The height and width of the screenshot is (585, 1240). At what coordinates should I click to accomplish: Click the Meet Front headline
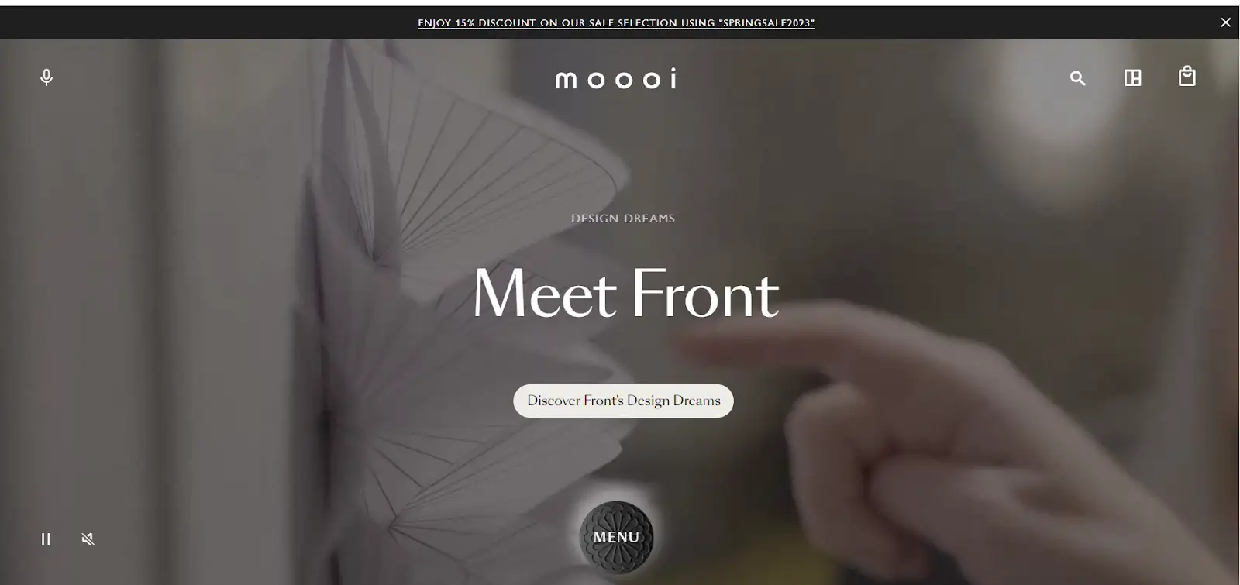[625, 294]
